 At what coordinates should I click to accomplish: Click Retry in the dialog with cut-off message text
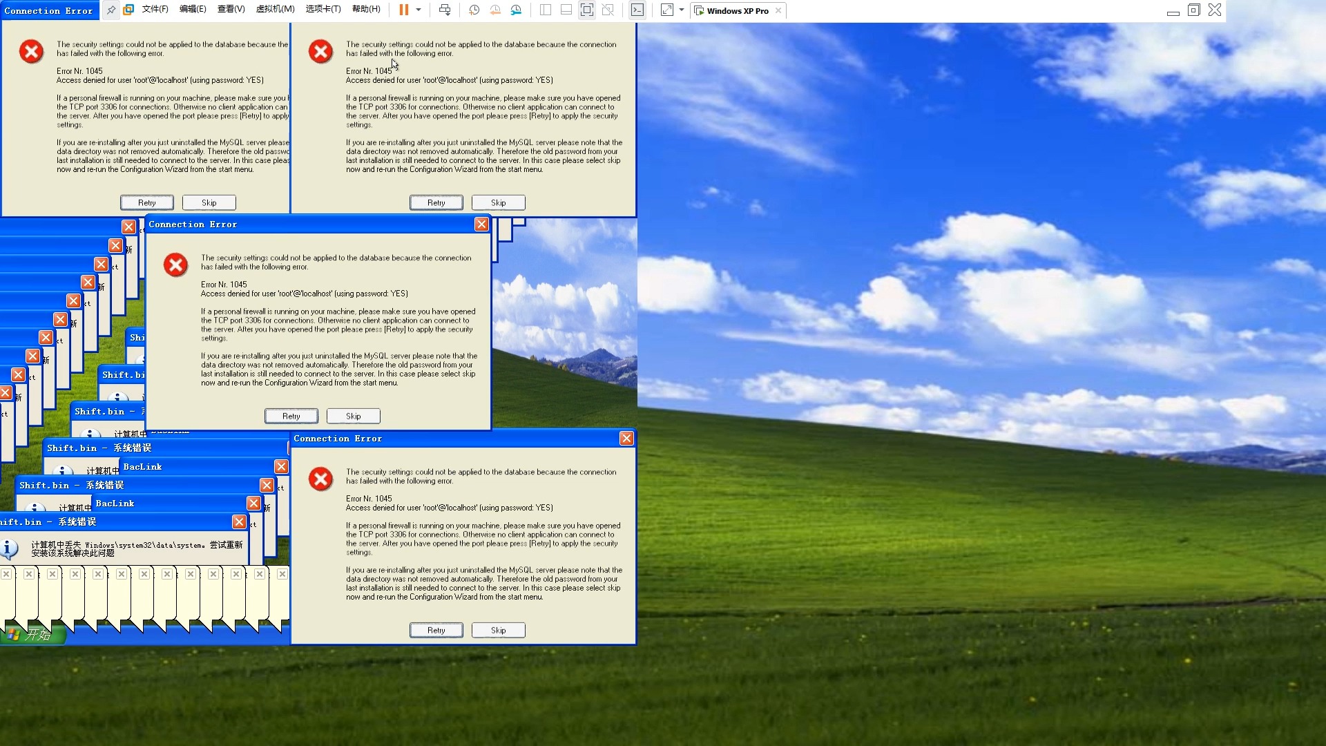147,202
